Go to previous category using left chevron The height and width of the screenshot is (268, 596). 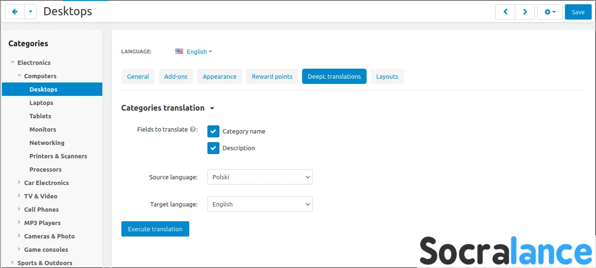click(x=505, y=12)
